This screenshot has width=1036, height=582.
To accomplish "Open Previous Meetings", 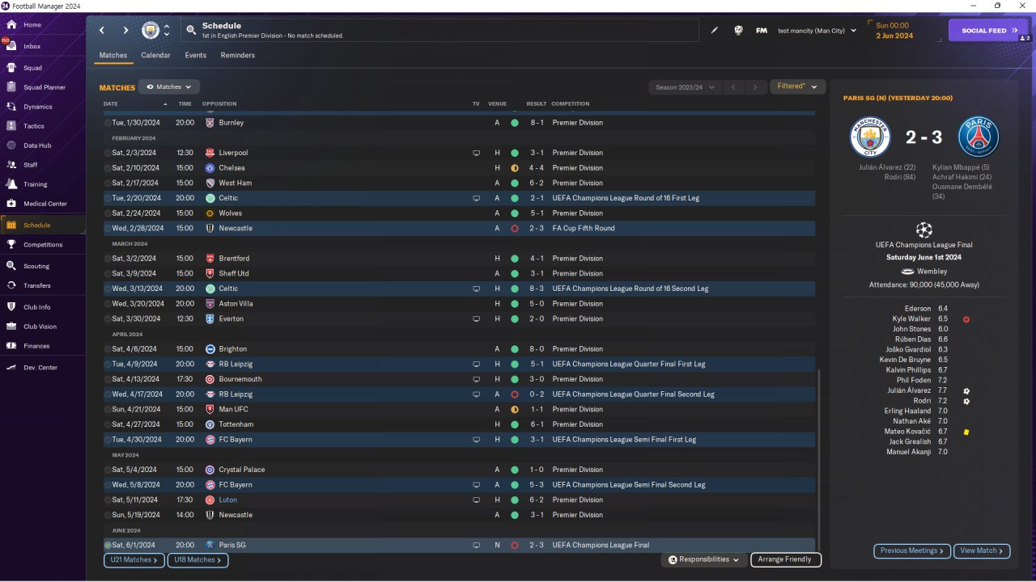I will tap(911, 550).
